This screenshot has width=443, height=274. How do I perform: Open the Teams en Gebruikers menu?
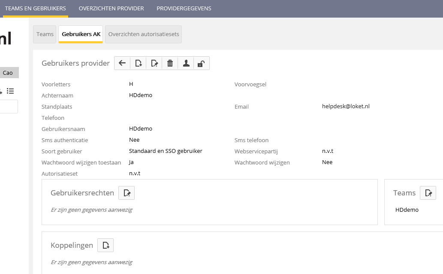click(35, 9)
